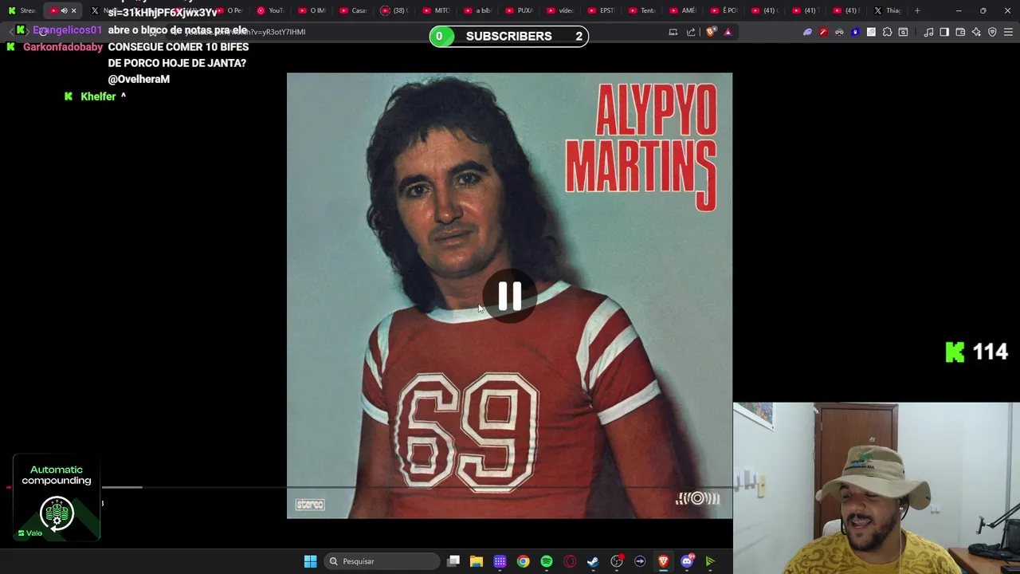Open Task View on the taskbar
Screen dimensions: 1020x574
(453, 561)
